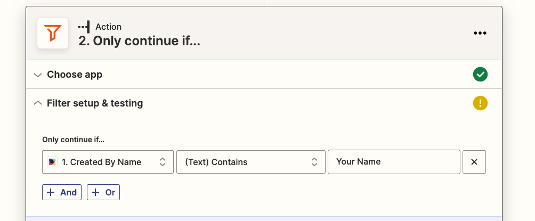Click the orange Filter funnel app icon
This screenshot has width=535, height=221.
click(x=53, y=33)
